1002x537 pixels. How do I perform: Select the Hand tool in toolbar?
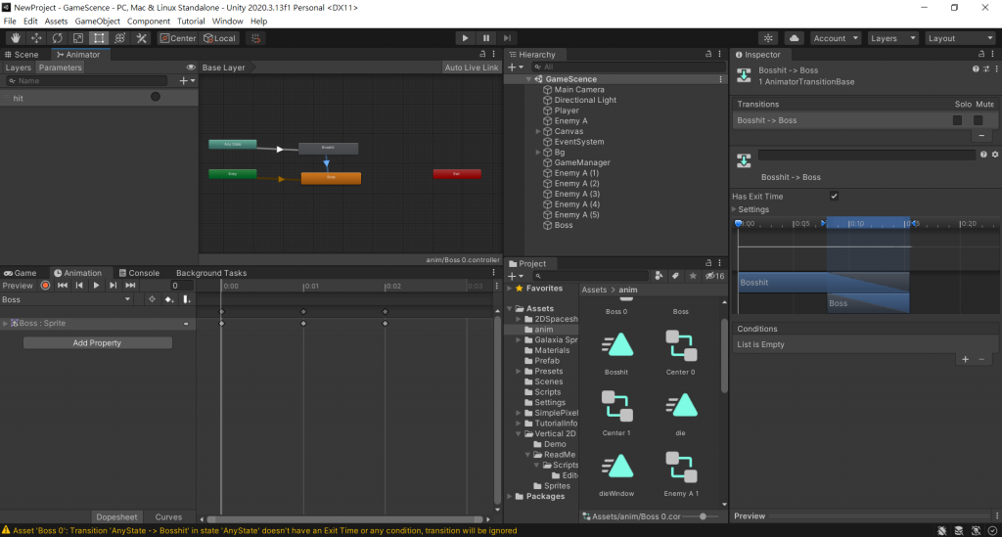pyautogui.click(x=15, y=38)
